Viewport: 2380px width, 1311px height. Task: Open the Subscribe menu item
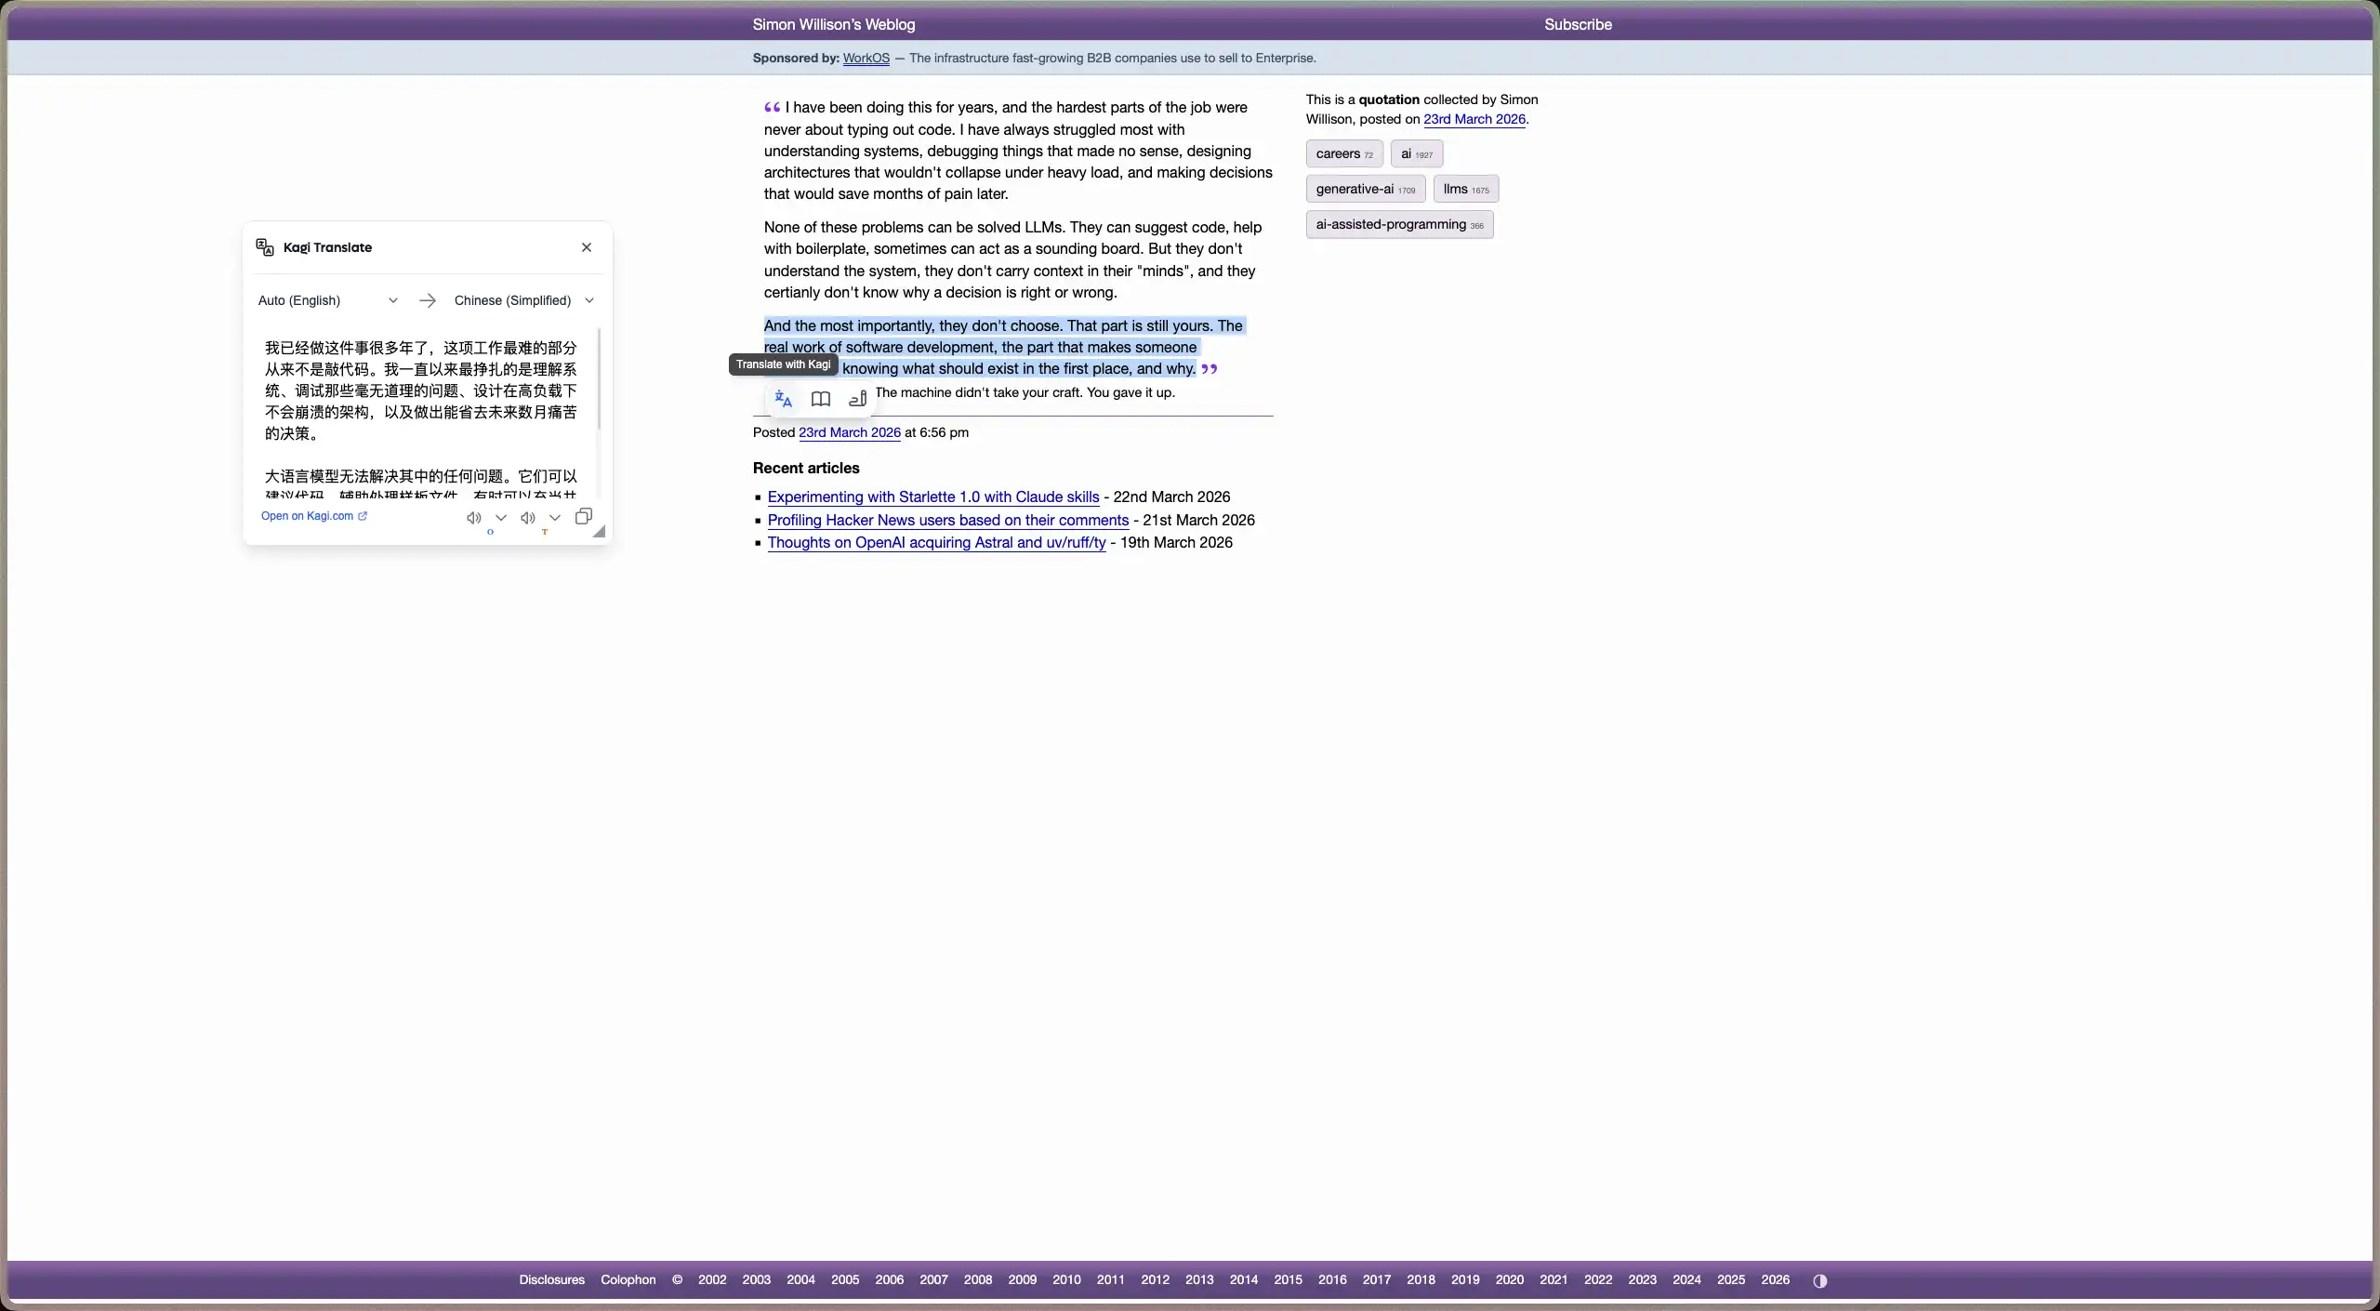click(x=1578, y=24)
